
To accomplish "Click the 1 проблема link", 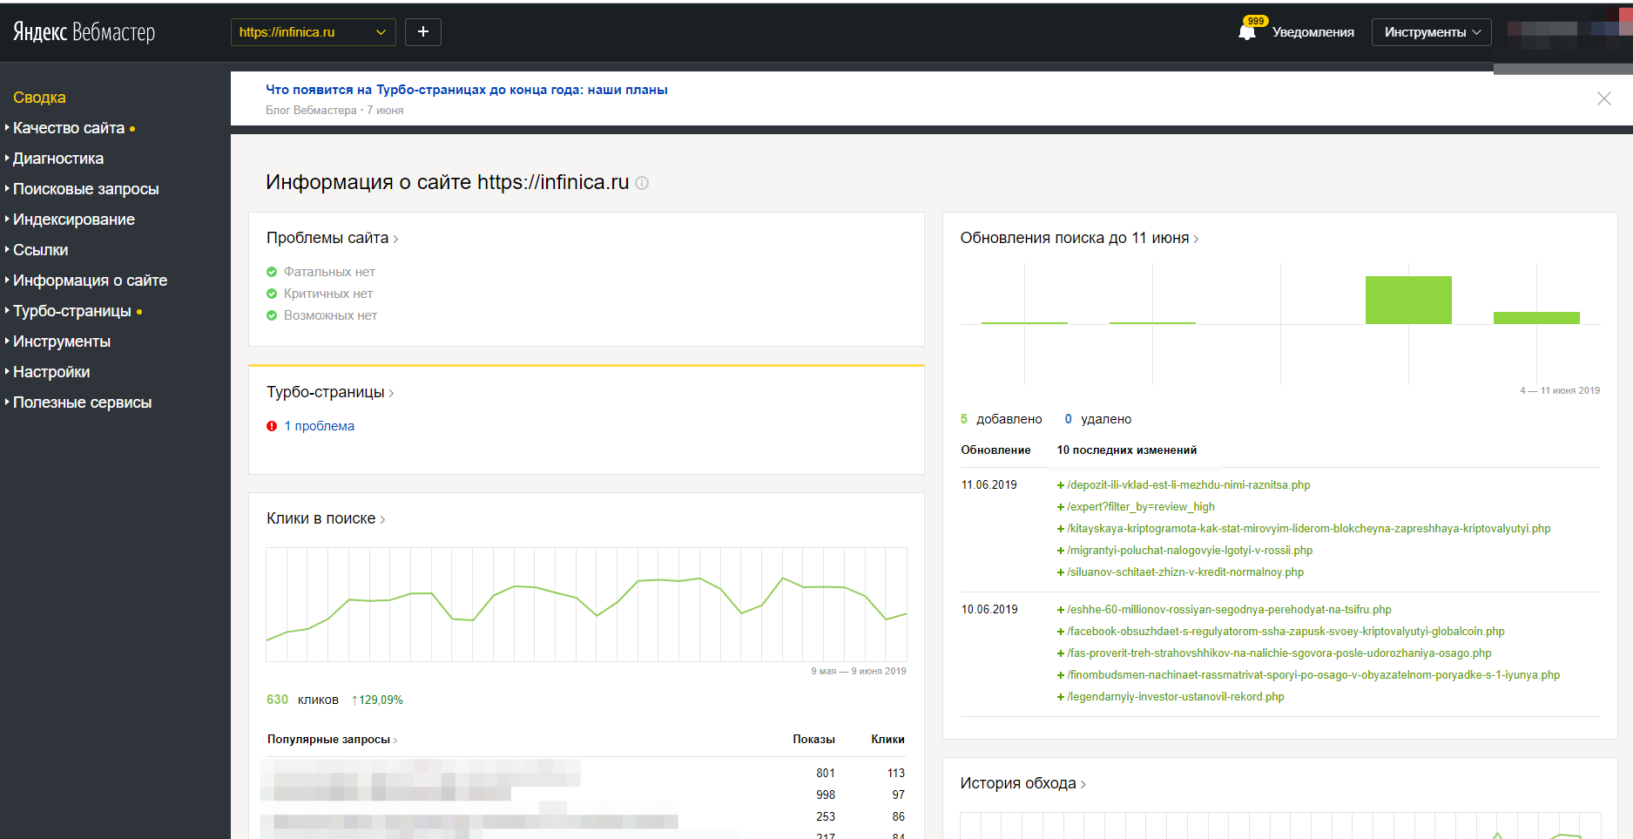I will point(319,426).
